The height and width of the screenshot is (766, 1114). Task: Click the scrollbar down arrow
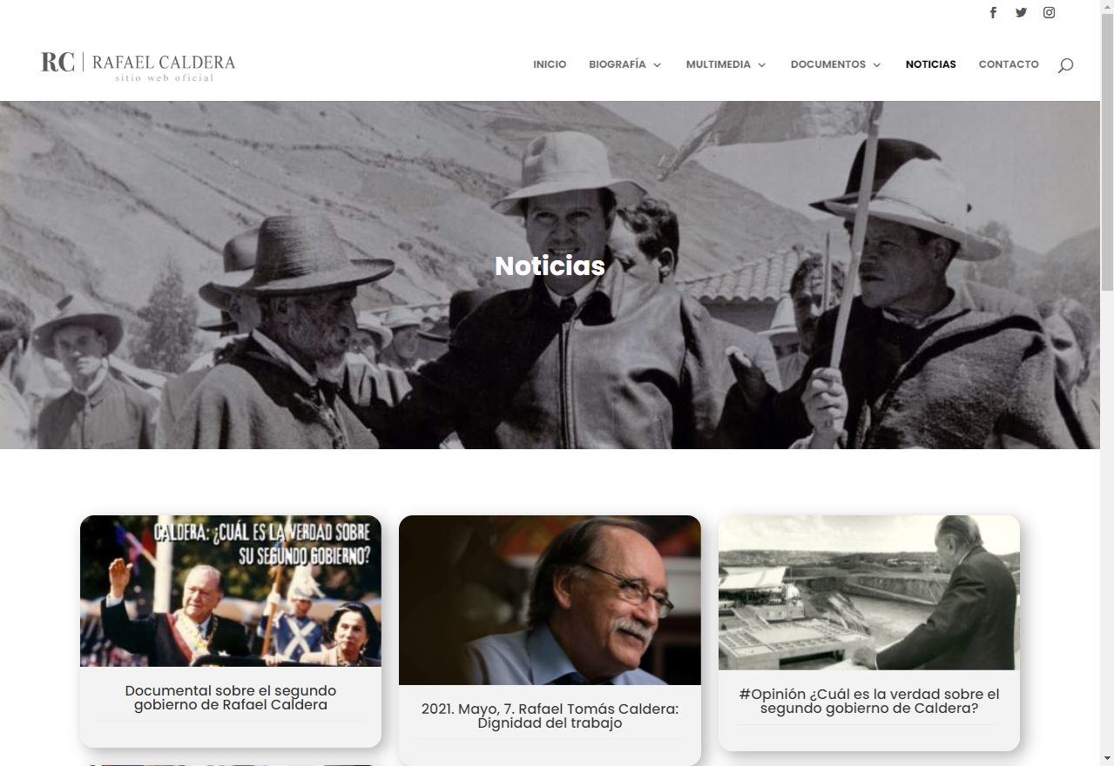click(x=1107, y=758)
